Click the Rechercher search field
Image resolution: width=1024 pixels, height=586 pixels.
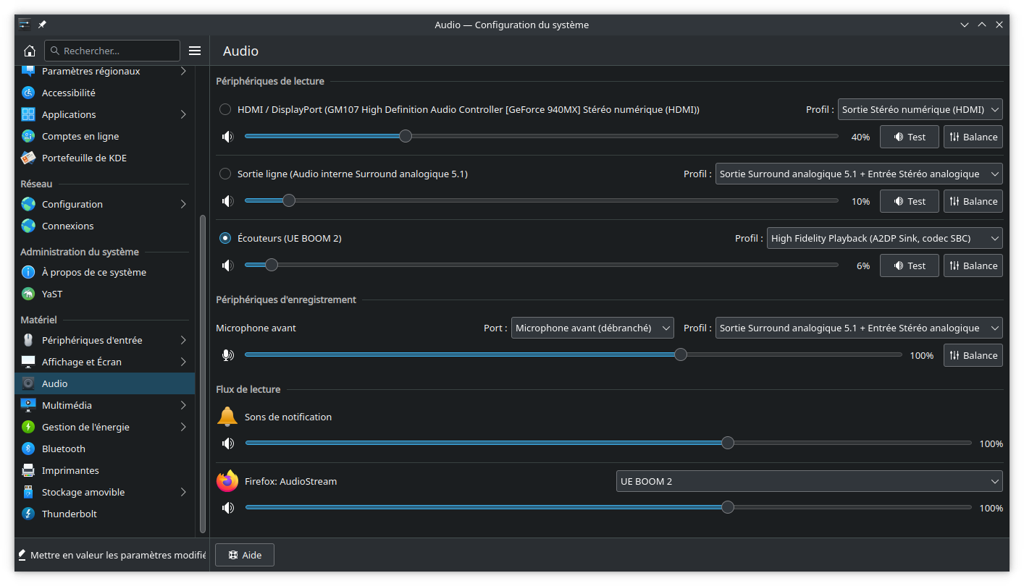pos(112,51)
